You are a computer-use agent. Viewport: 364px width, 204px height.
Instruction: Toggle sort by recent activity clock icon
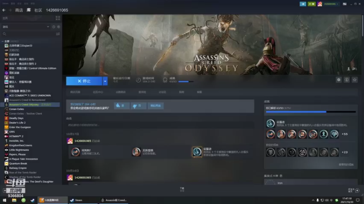coord(54,27)
